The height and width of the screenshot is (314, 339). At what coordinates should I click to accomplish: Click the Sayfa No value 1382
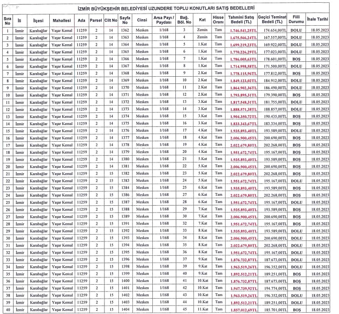(x=125, y=174)
